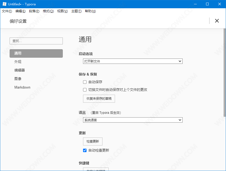This screenshot has width=226, height=171.
Task: Select the 通用 settings category
Action: [36, 53]
